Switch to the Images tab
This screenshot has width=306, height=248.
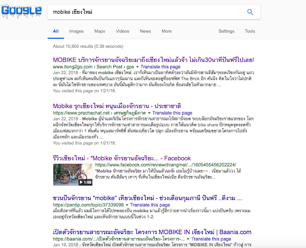[76, 31]
